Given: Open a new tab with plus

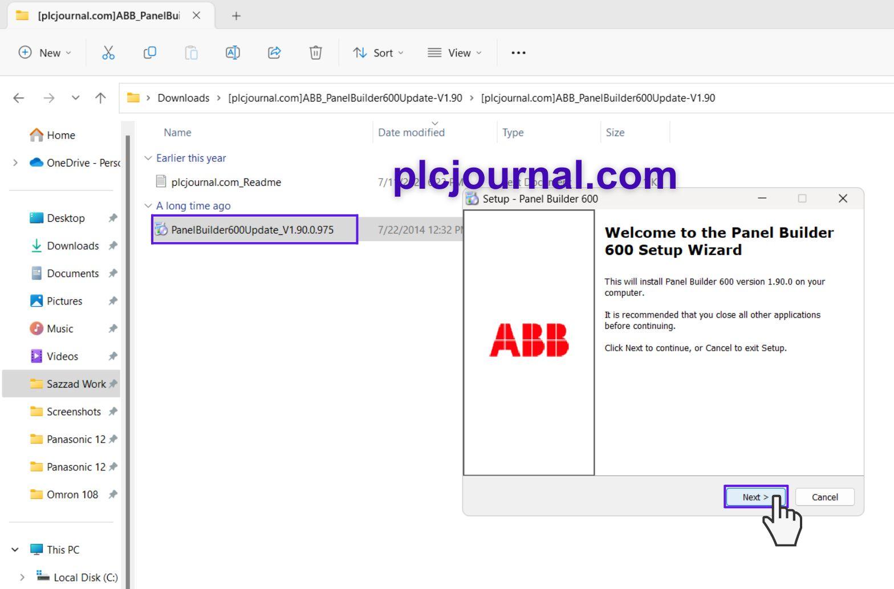Looking at the screenshot, I should 236,16.
